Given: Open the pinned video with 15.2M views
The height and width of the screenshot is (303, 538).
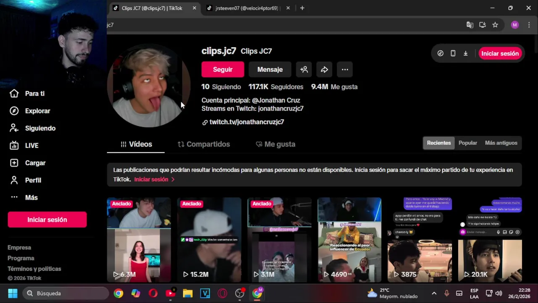Looking at the screenshot, I should pos(209,240).
